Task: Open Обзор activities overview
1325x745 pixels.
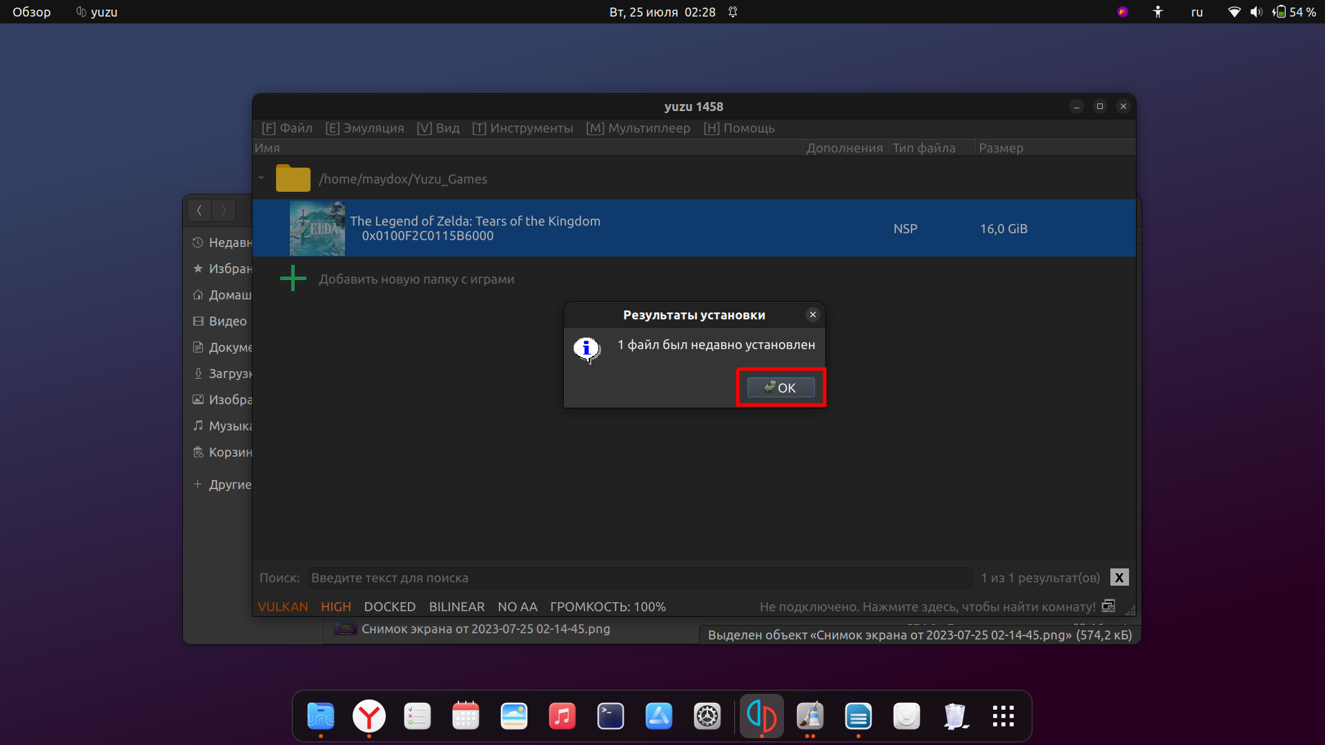Action: [x=32, y=12]
